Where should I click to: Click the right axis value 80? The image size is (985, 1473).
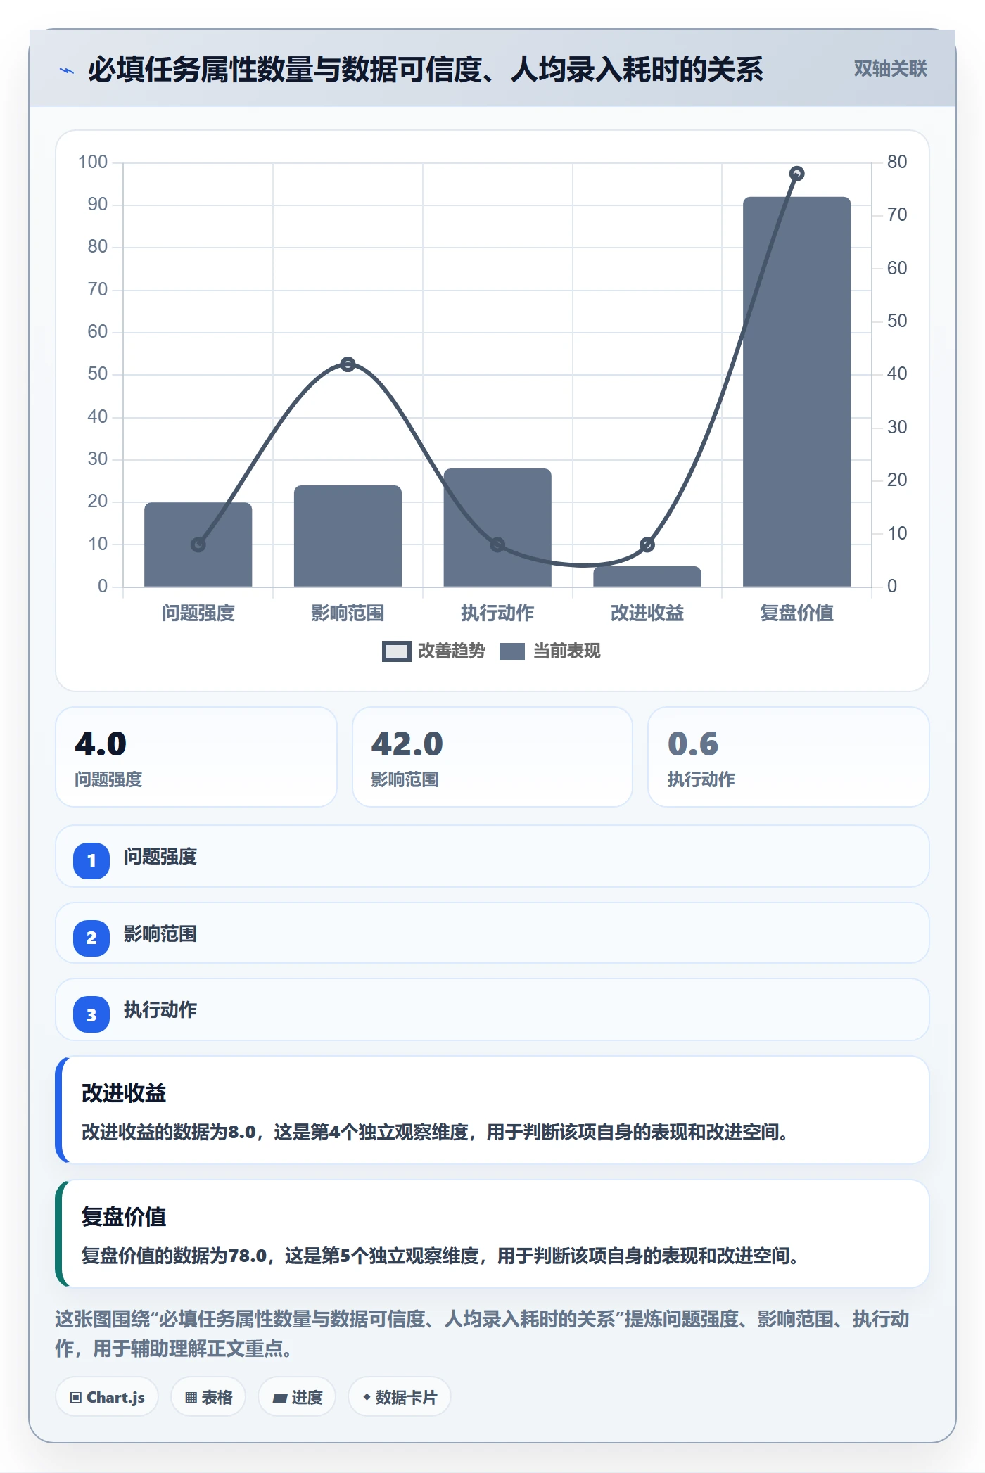pyautogui.click(x=897, y=162)
